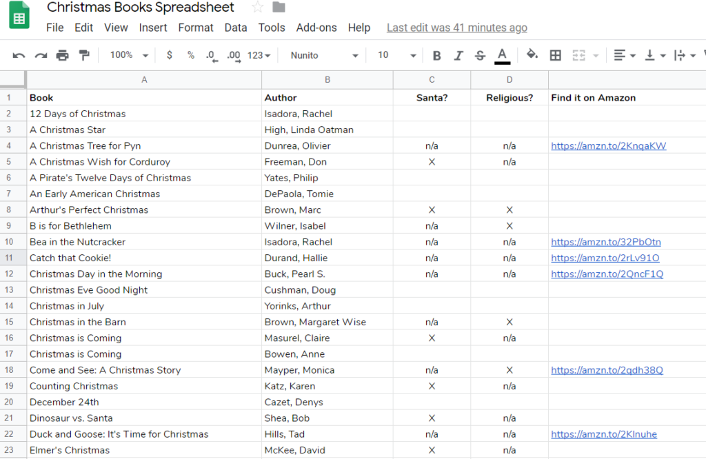Toggle strikethrough formatting
The image size is (706, 459).
pos(480,55)
